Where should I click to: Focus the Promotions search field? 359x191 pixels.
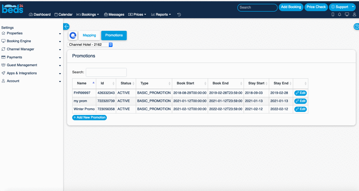tap(106, 72)
